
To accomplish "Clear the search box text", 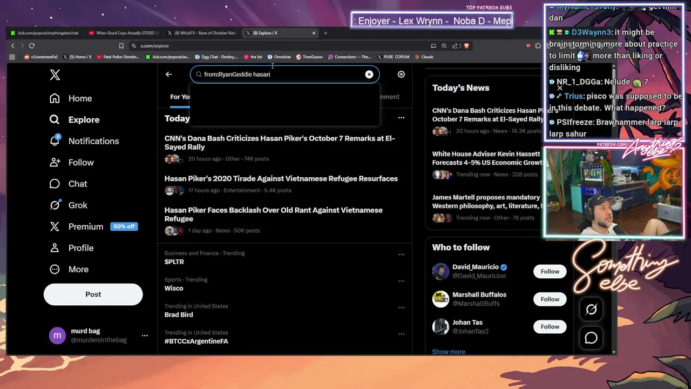I will [x=369, y=75].
